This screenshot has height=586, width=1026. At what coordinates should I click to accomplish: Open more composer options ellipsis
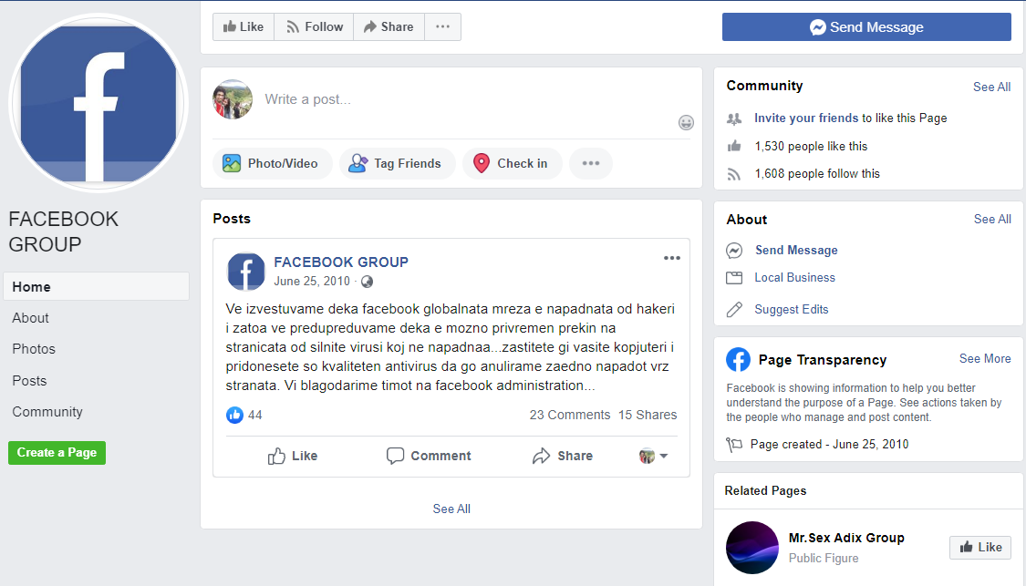pyautogui.click(x=591, y=163)
